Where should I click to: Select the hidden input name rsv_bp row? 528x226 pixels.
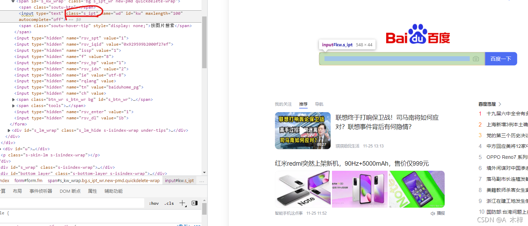pyautogui.click(x=70, y=63)
